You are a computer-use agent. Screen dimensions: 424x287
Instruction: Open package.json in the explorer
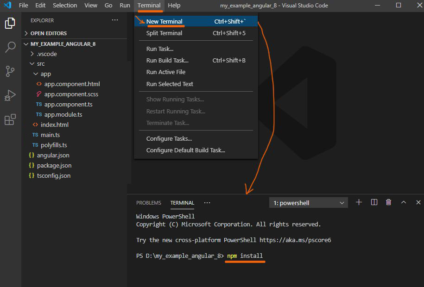(54, 165)
